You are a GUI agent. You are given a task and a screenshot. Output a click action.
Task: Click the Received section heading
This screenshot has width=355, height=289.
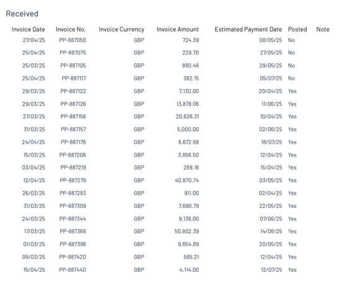point(22,14)
